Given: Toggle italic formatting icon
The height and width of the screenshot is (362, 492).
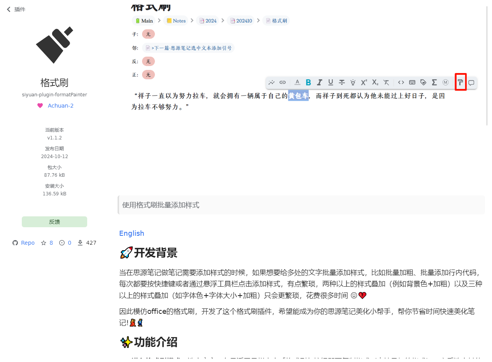Looking at the screenshot, I should coord(320,82).
